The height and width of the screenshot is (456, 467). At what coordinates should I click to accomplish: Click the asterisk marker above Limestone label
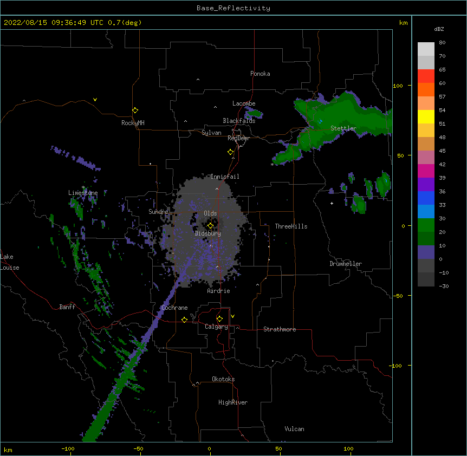pos(83,187)
